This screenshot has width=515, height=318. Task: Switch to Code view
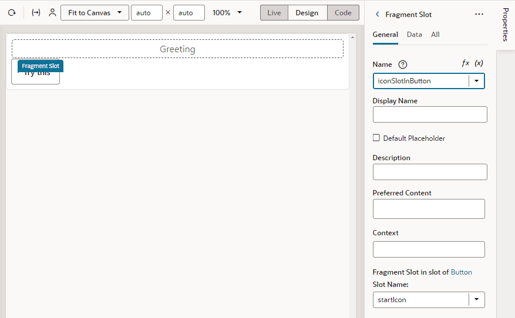pyautogui.click(x=343, y=13)
